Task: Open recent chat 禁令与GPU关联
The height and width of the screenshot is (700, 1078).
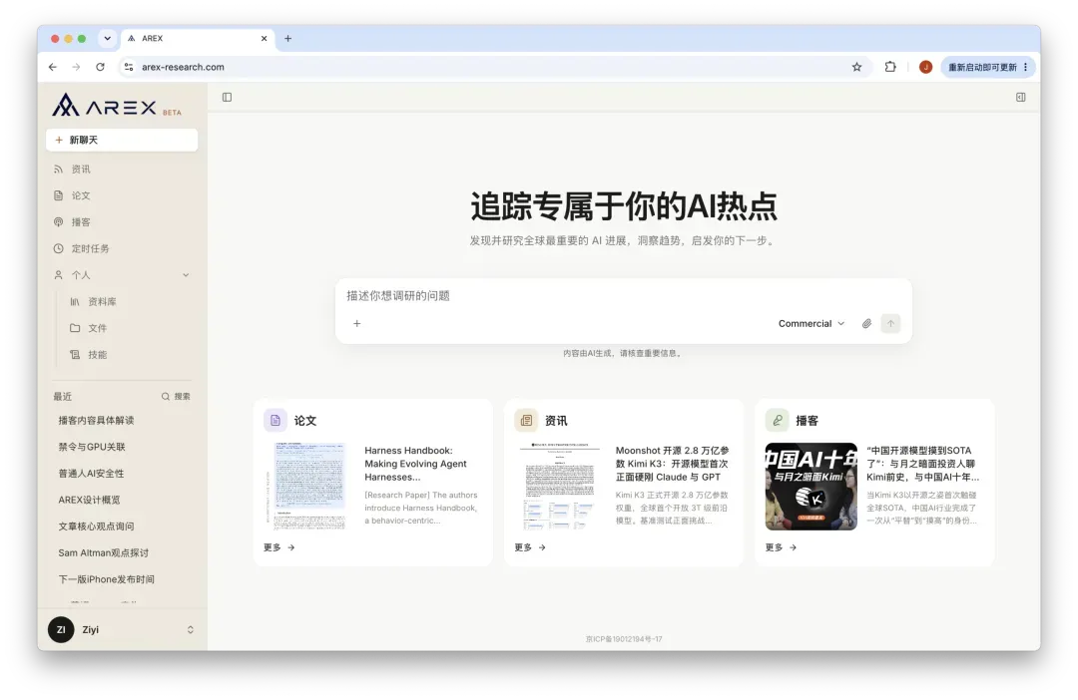Action: [x=92, y=447]
